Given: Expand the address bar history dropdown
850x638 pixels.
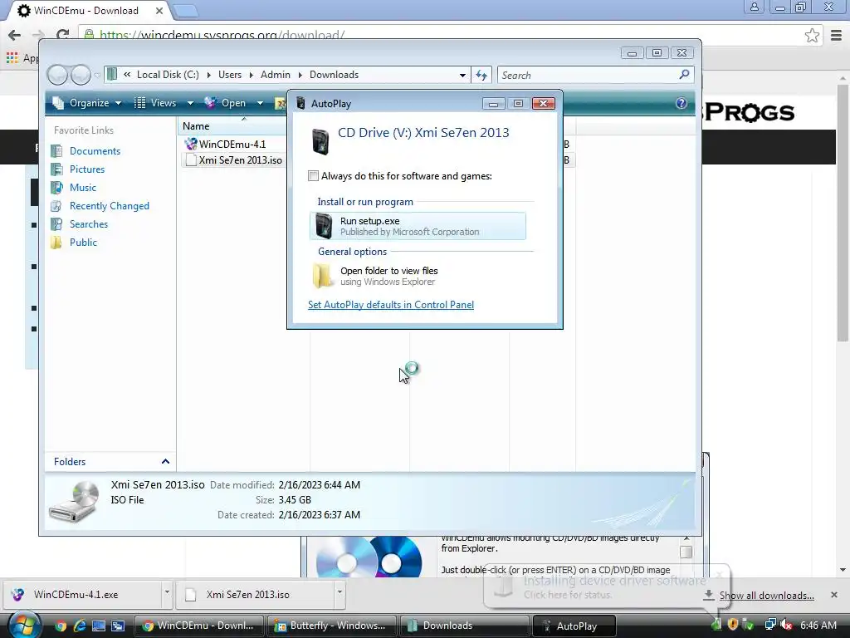Looking at the screenshot, I should pyautogui.click(x=462, y=75).
